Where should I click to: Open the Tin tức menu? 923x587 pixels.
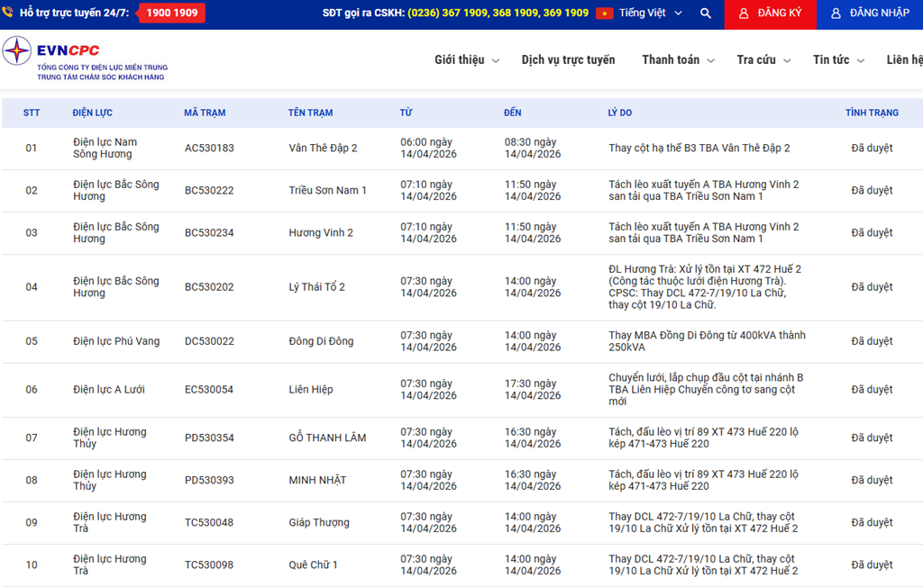pos(837,60)
